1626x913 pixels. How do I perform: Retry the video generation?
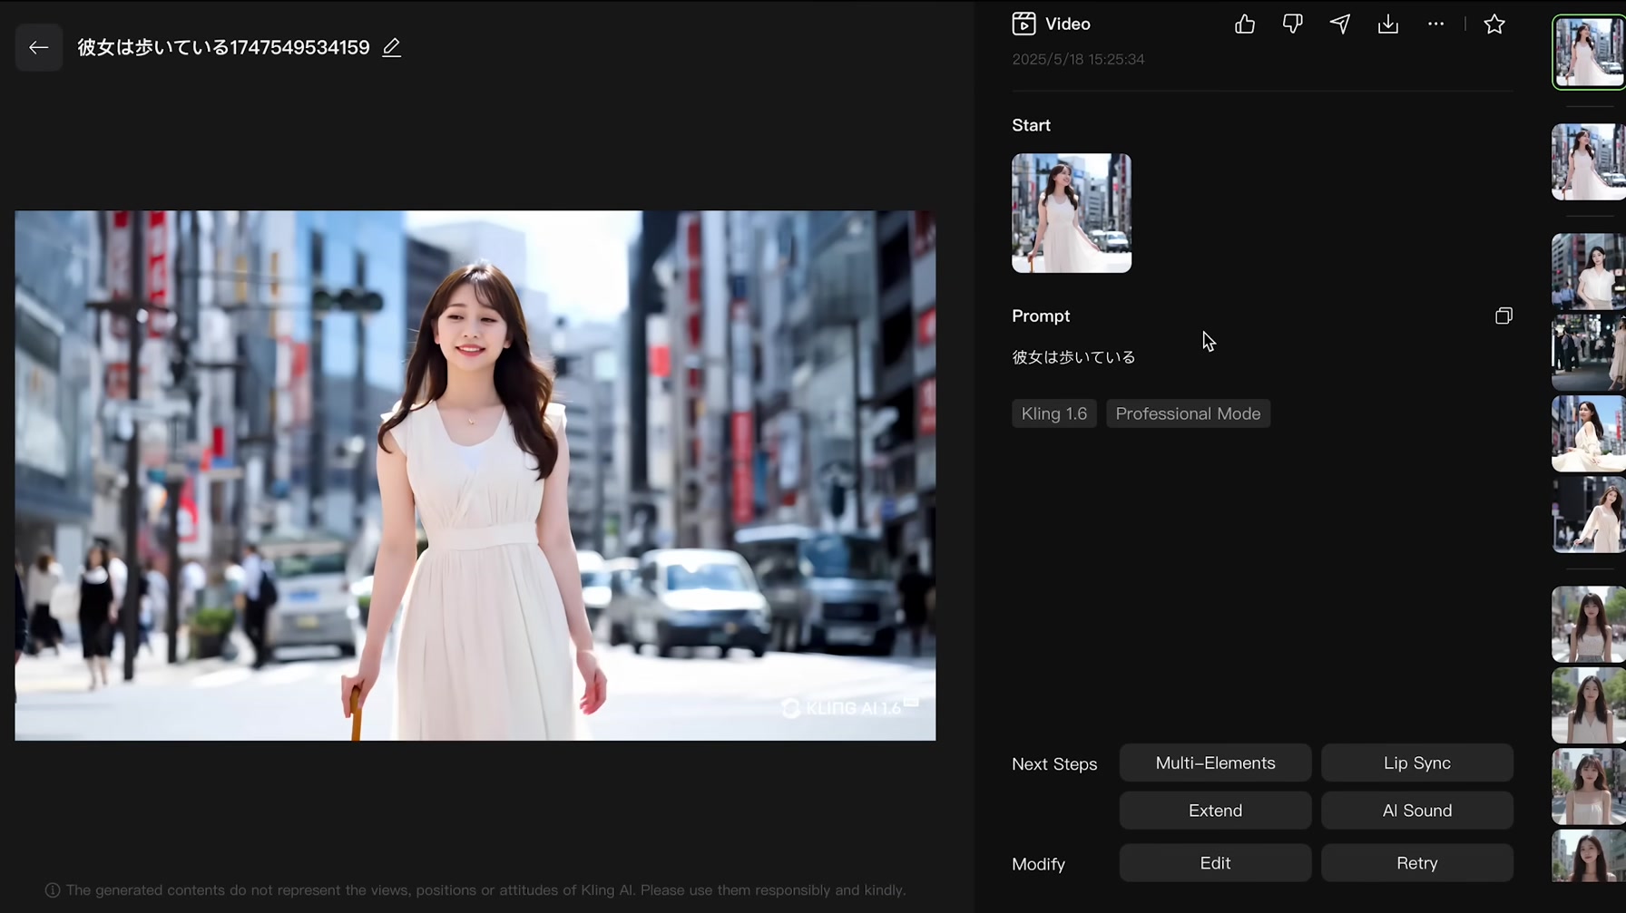(x=1416, y=863)
